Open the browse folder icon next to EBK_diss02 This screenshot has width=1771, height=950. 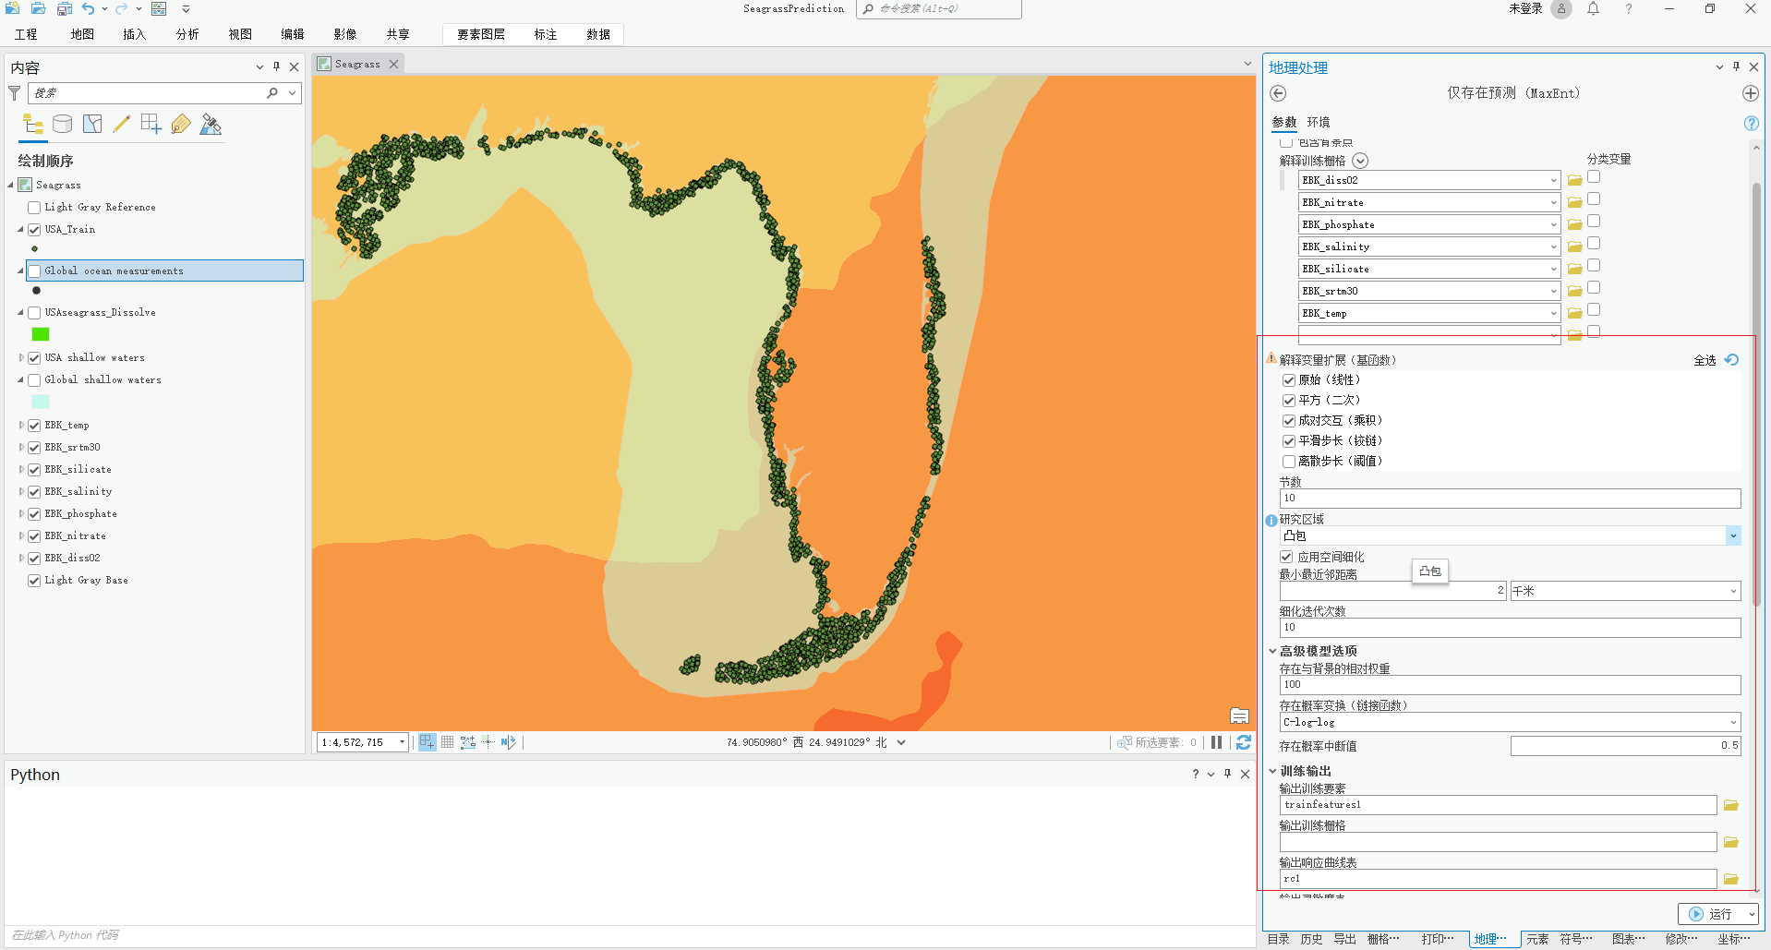[1574, 180]
